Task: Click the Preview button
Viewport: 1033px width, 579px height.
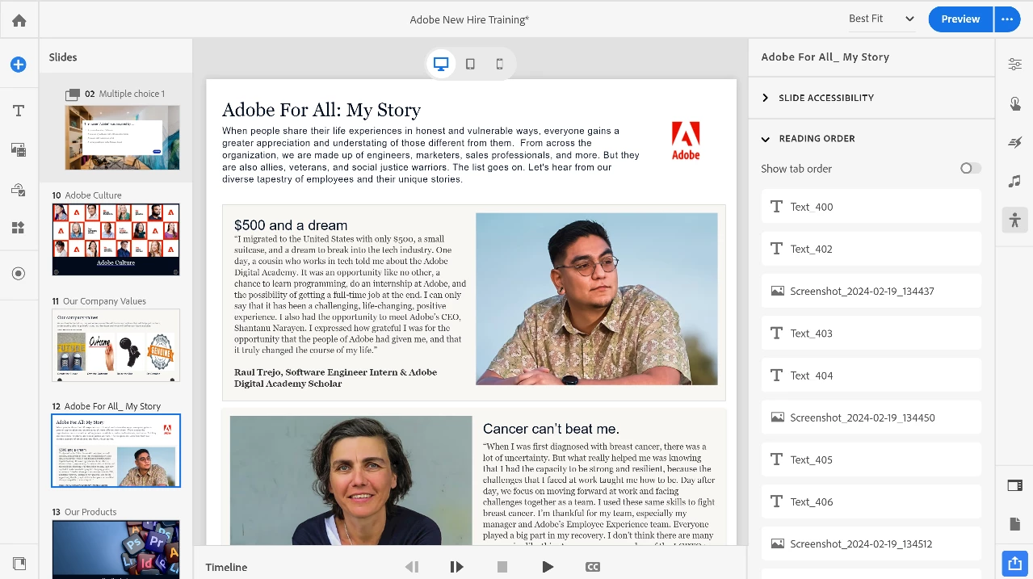Action: (x=960, y=19)
